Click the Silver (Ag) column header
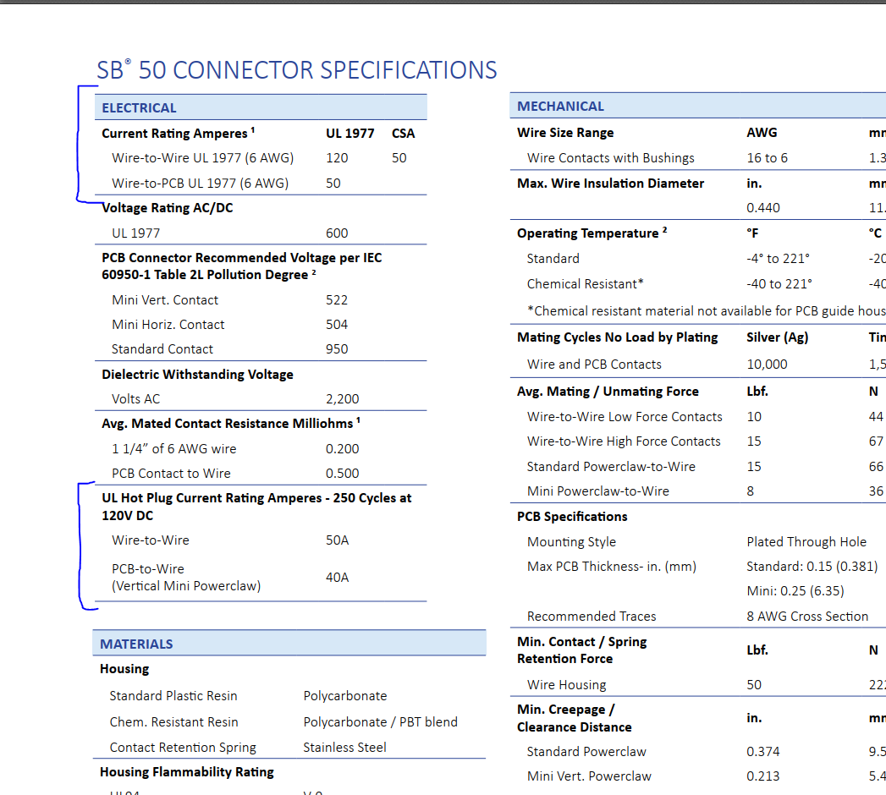886x795 pixels. tap(778, 337)
